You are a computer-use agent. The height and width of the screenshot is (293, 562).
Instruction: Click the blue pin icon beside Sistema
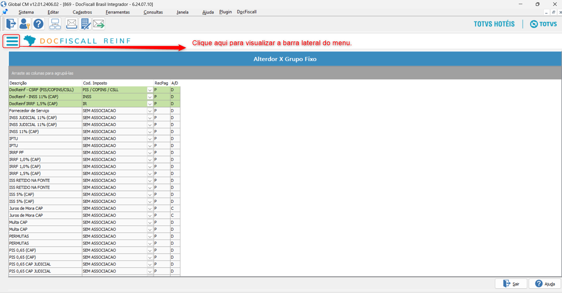tap(5, 12)
